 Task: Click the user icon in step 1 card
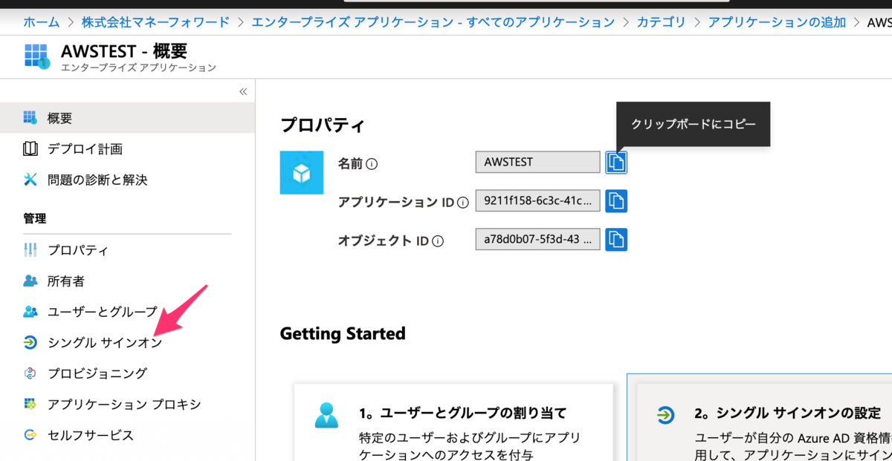coord(326,415)
